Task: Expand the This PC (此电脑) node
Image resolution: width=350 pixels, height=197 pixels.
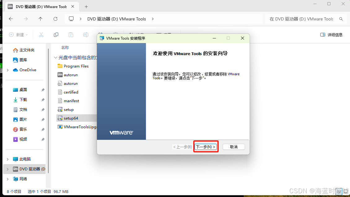Action: point(8,159)
